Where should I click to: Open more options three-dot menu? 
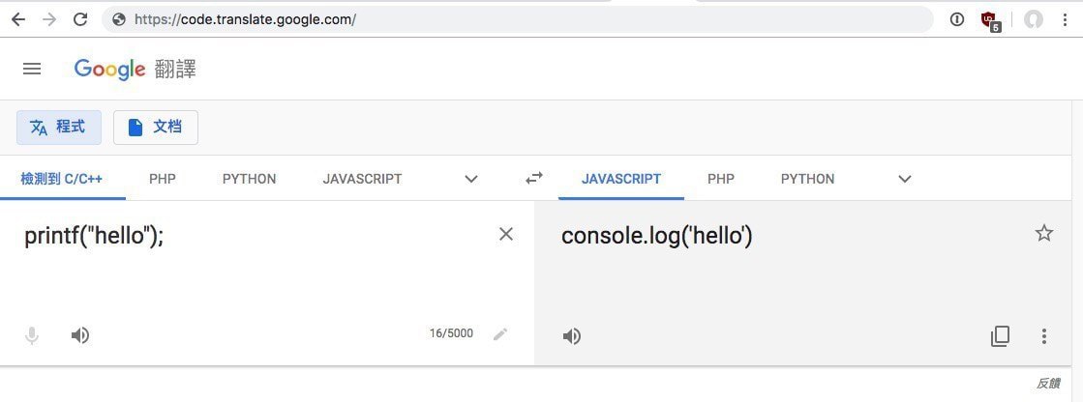click(1043, 336)
